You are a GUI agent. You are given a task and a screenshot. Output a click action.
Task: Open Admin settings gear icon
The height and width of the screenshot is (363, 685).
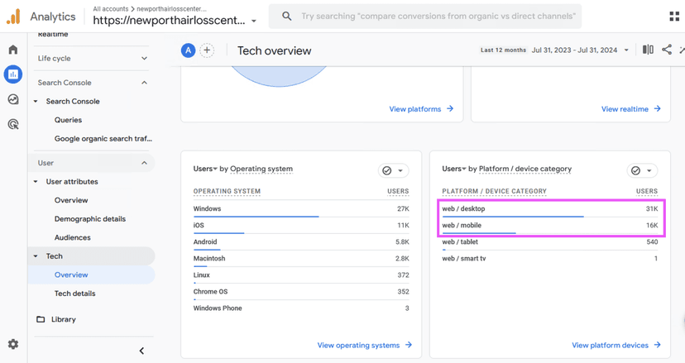point(13,344)
